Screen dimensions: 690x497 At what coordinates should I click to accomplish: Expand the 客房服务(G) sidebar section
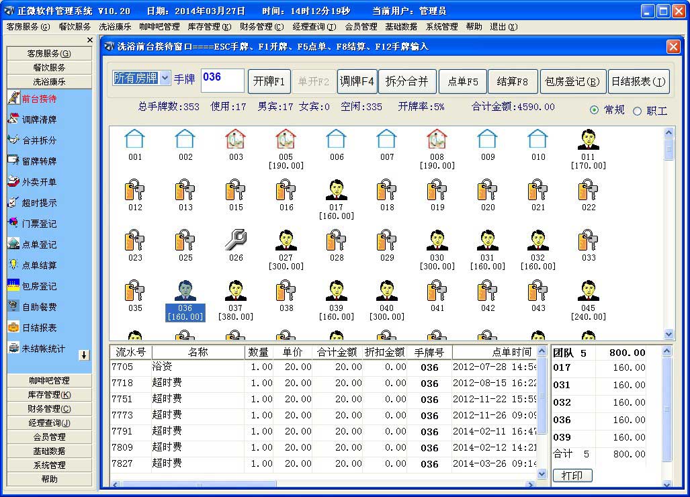click(x=49, y=54)
